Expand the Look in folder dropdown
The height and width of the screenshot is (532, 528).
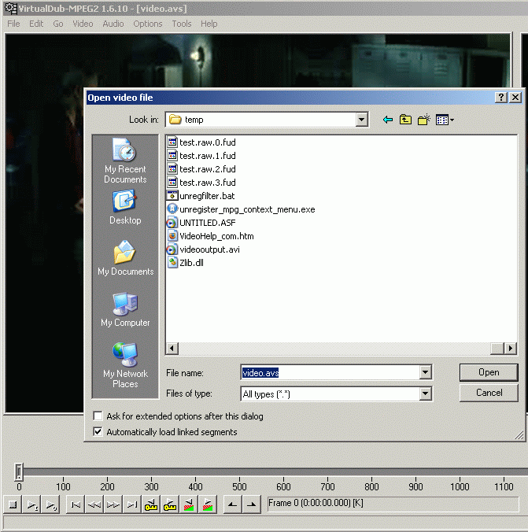click(x=361, y=120)
